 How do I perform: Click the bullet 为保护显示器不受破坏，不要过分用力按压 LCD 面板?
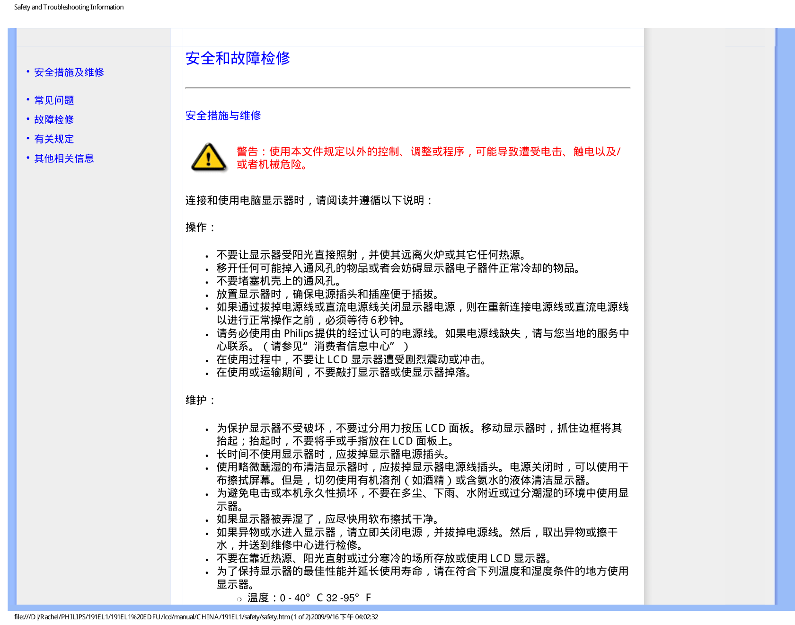coord(419,435)
